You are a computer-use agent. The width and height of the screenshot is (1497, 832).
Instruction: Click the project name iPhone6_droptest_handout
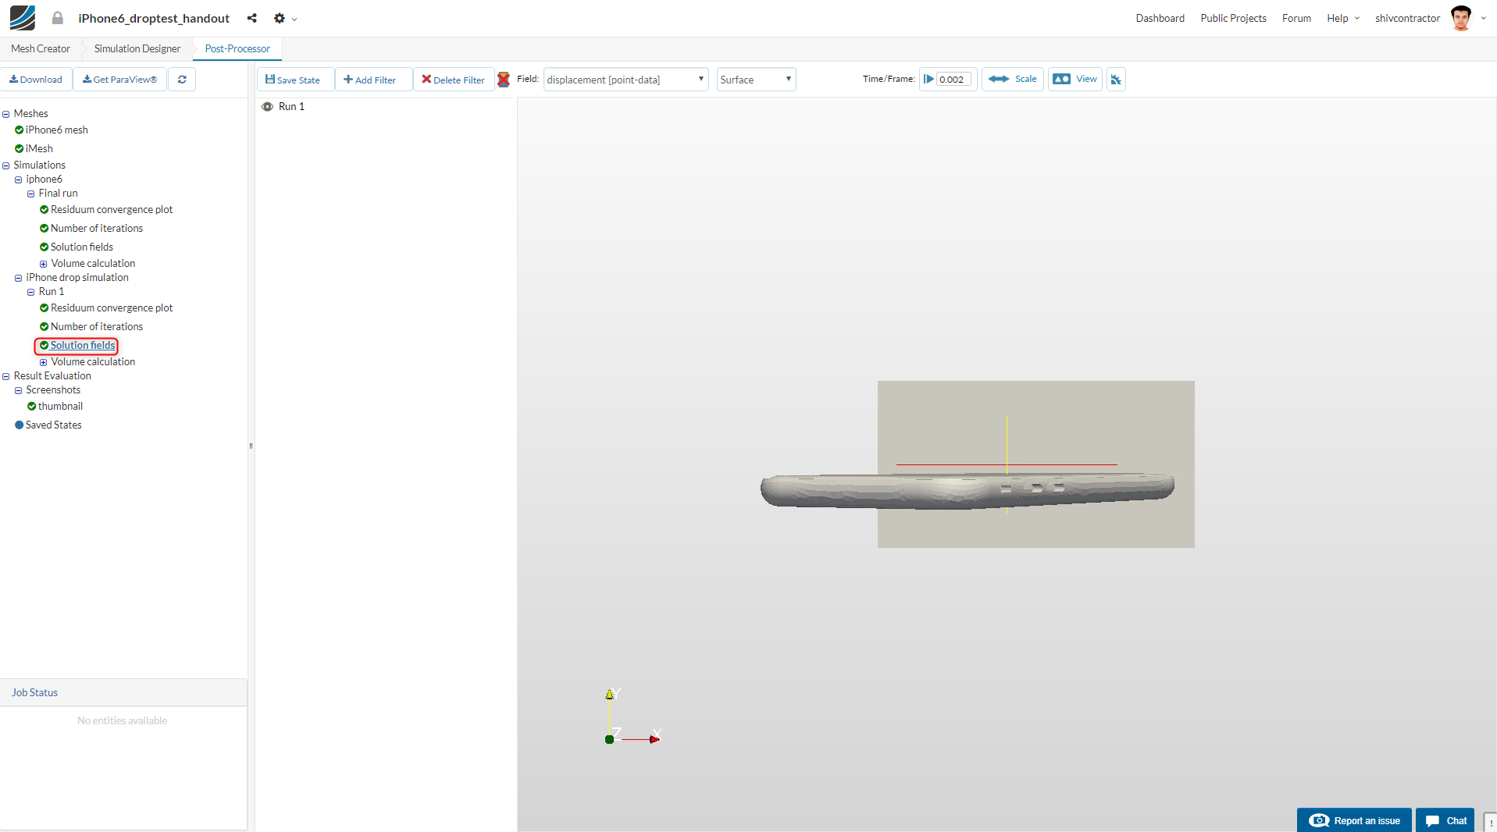(154, 18)
